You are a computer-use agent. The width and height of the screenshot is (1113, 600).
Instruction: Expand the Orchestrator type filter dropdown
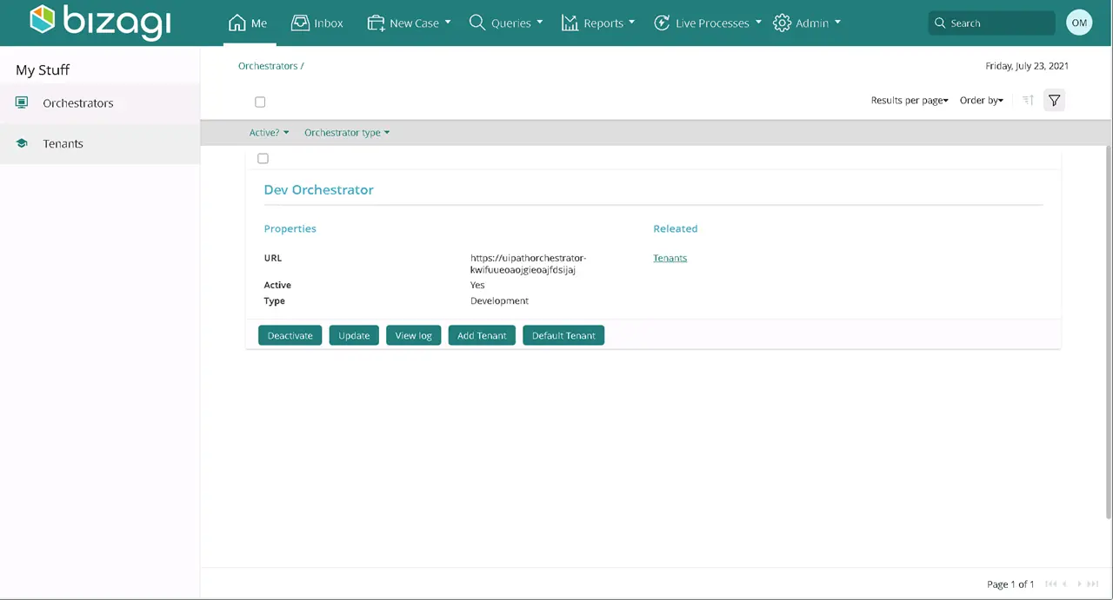pyautogui.click(x=347, y=133)
